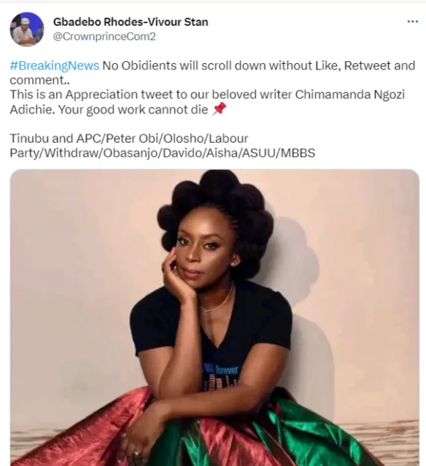Open the tweet's three-dot more options menu

click(x=413, y=21)
